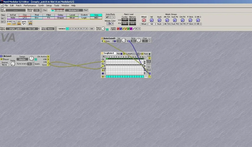Add a LEV sequencer module
The width and height of the screenshot is (252, 147).
[19, 22]
